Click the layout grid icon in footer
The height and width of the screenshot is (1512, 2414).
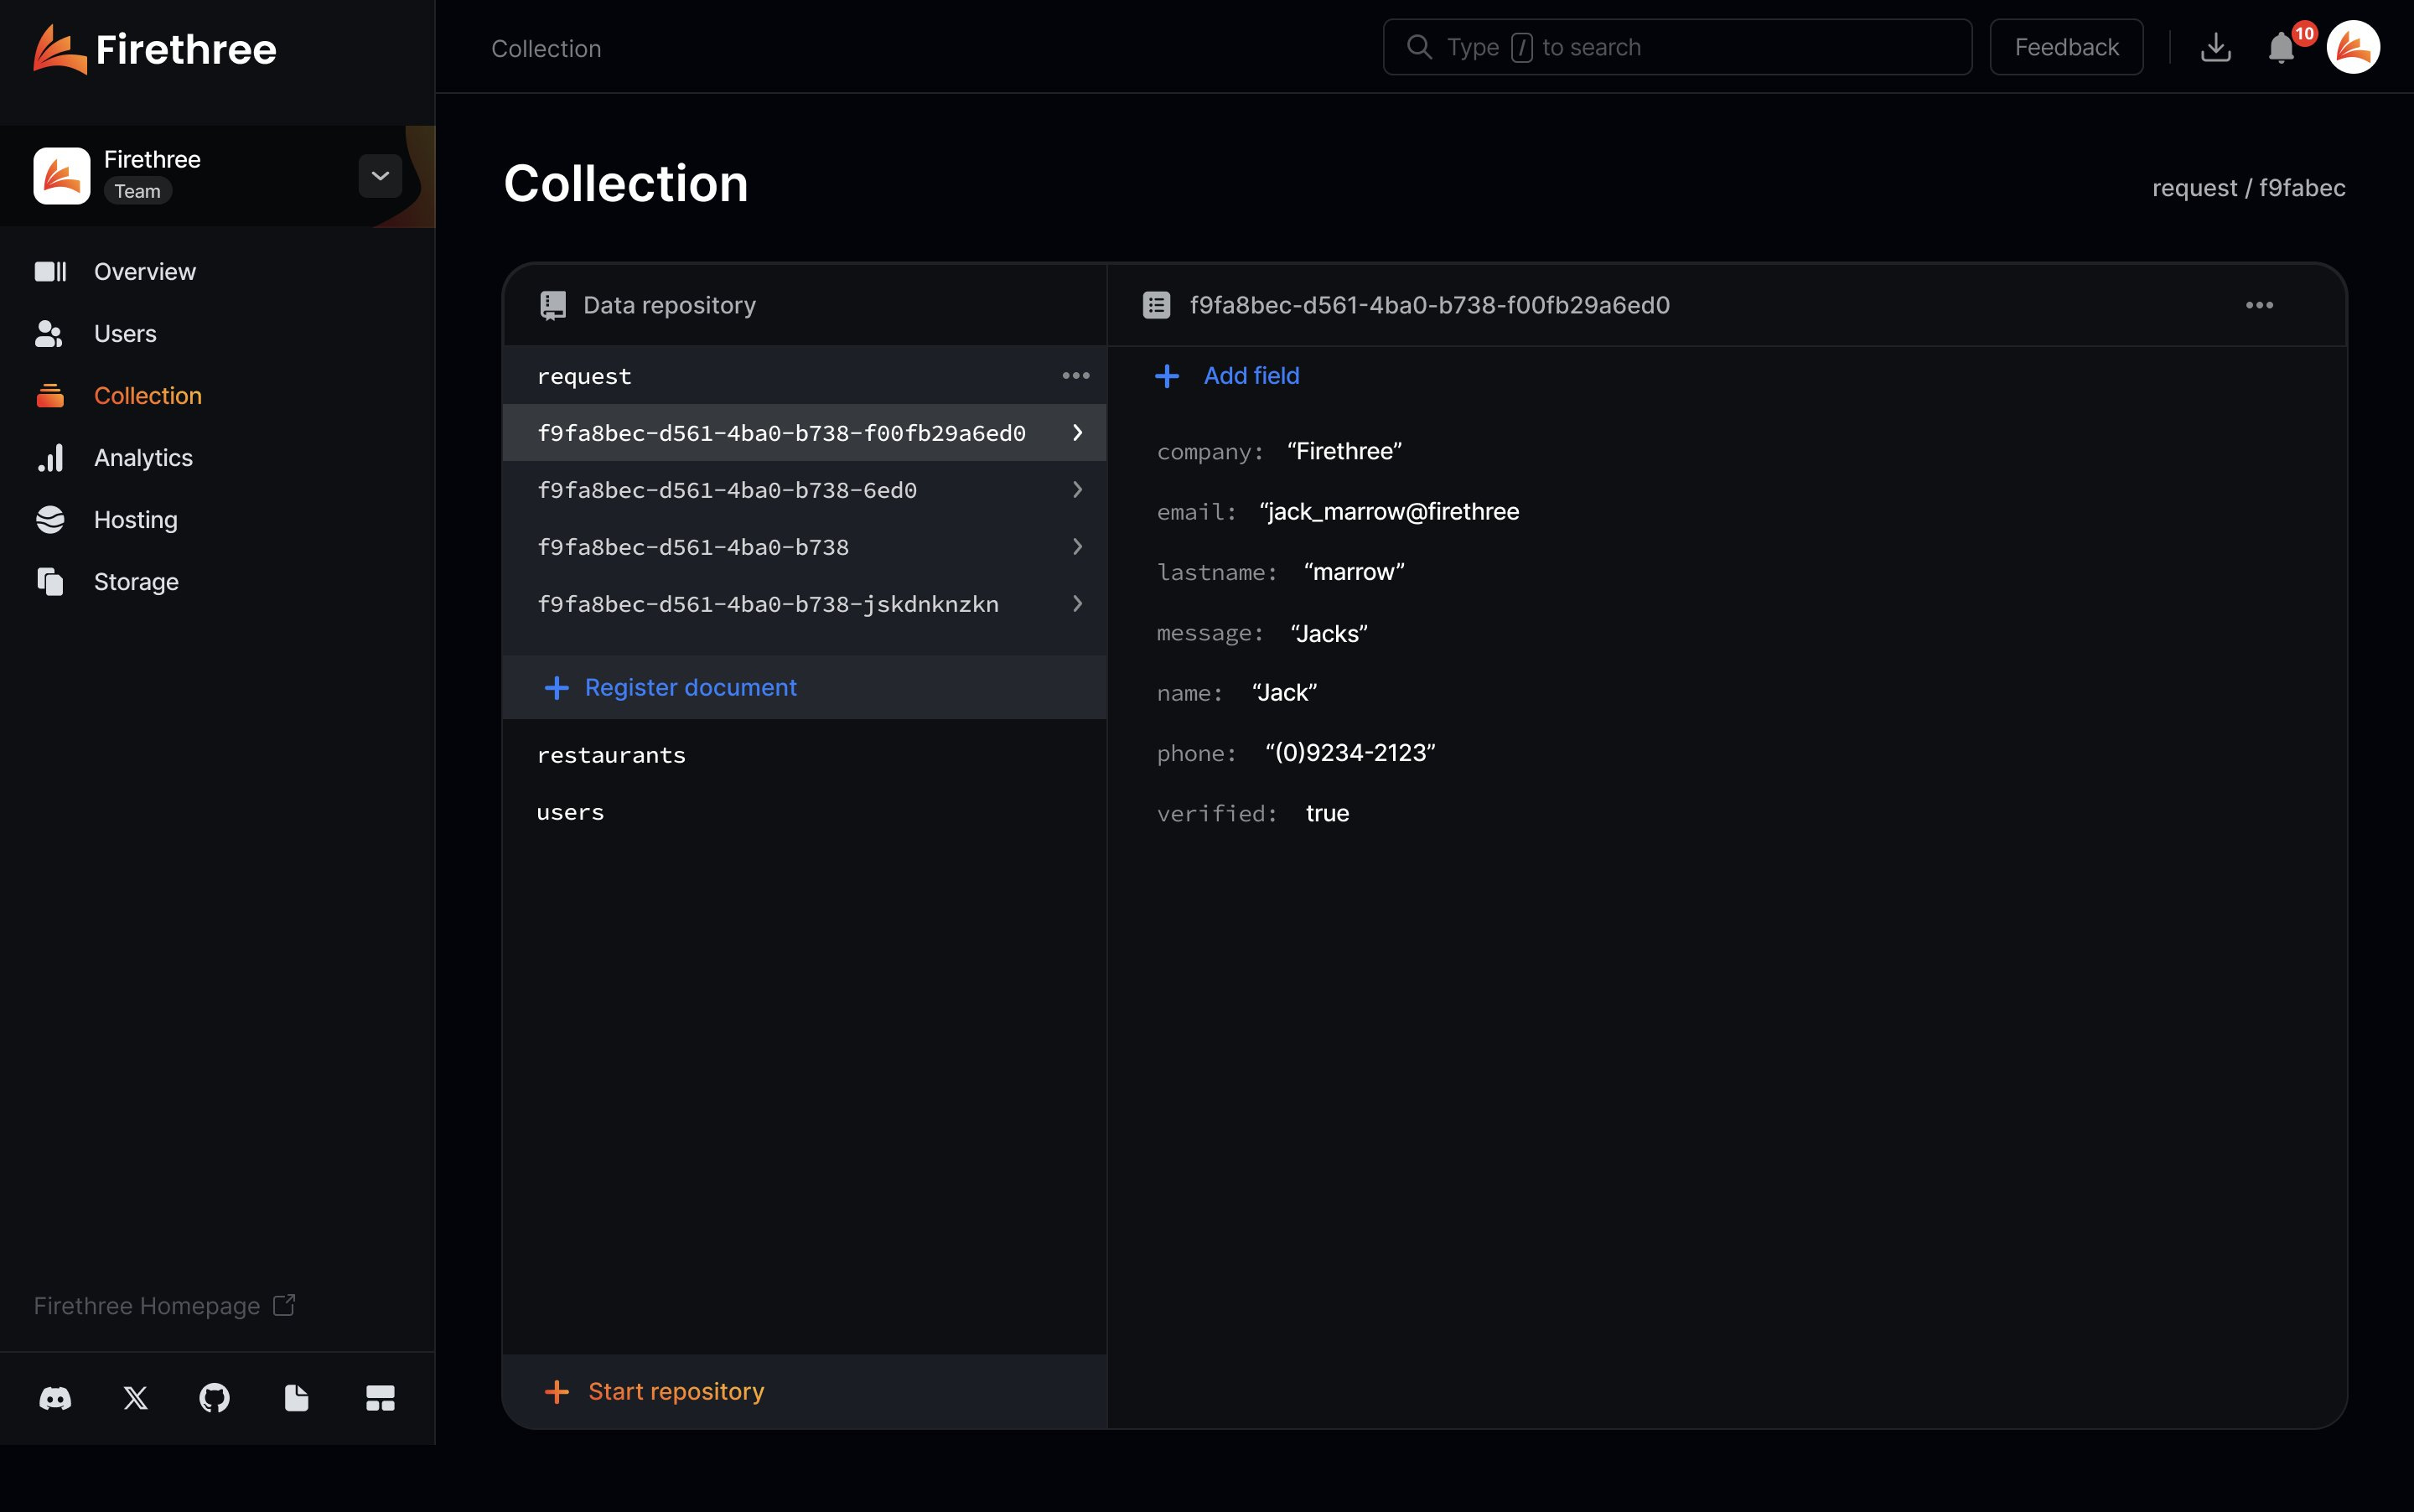coord(380,1398)
